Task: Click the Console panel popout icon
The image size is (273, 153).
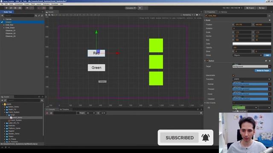Action: click(198, 110)
